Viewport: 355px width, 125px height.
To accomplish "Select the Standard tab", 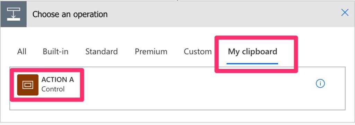I will tap(102, 51).
